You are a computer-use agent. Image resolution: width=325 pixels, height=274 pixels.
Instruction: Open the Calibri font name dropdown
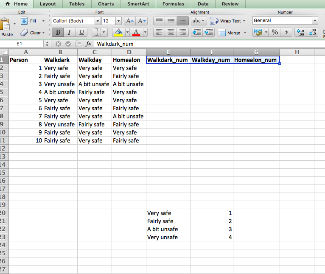point(97,21)
